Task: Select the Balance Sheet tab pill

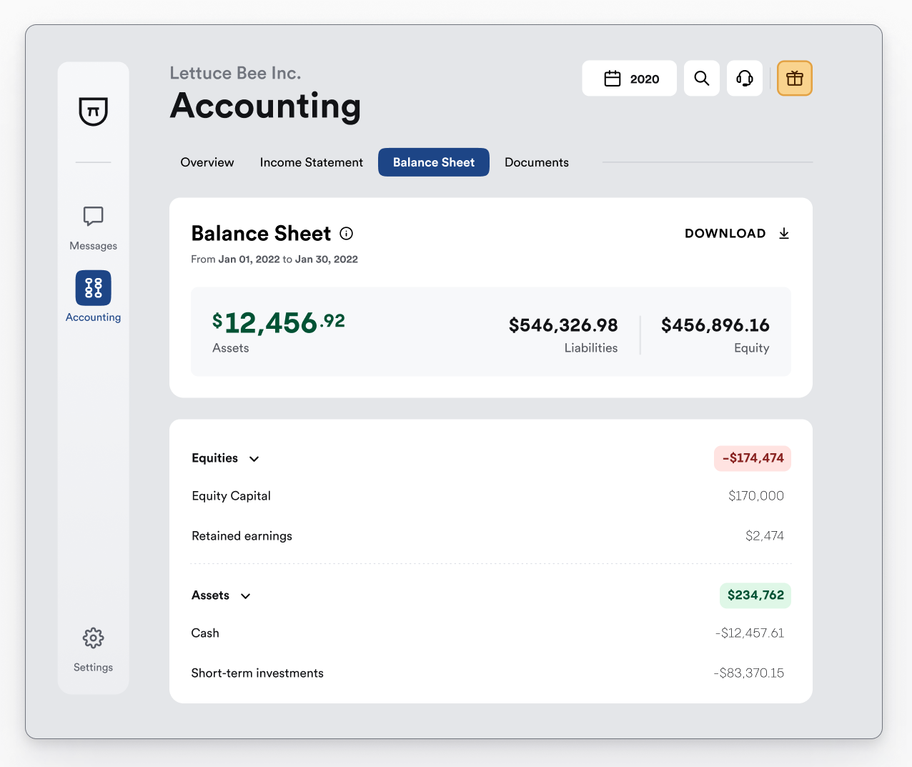Action: pos(433,162)
